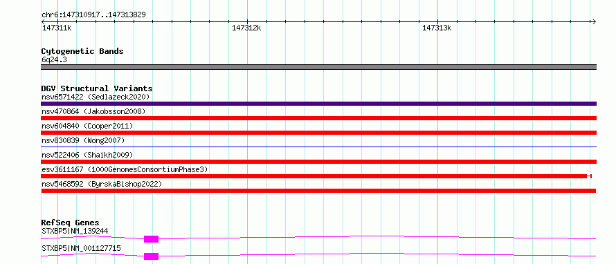
Task: Open STXBP5|NM_001127715 transcript label
Action: click(x=81, y=249)
